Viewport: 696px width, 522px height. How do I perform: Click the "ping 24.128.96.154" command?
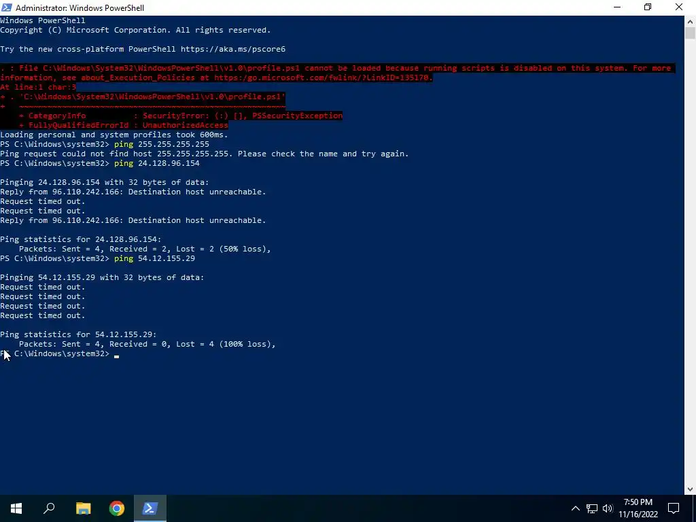[157, 163]
